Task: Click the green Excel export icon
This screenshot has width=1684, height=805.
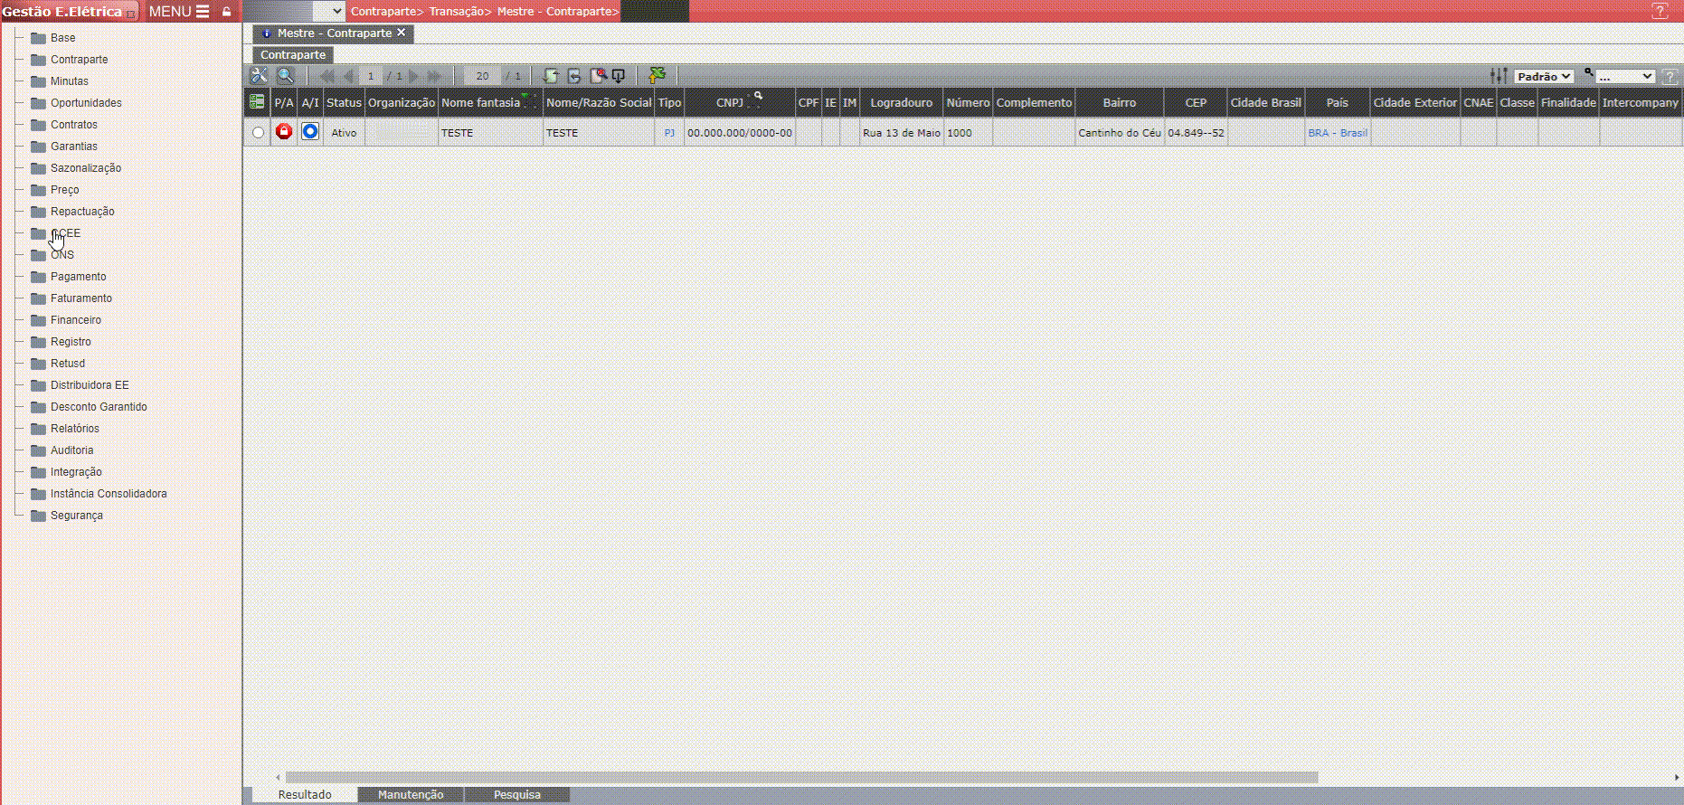Action: coord(658,76)
